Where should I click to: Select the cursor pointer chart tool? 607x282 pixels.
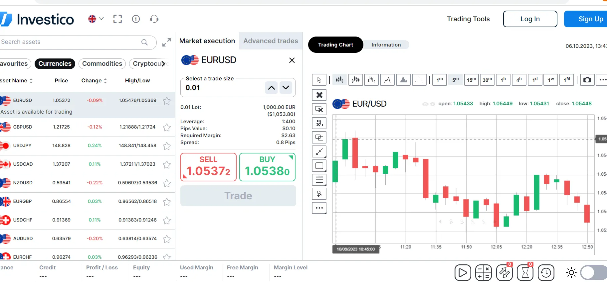[x=319, y=80]
